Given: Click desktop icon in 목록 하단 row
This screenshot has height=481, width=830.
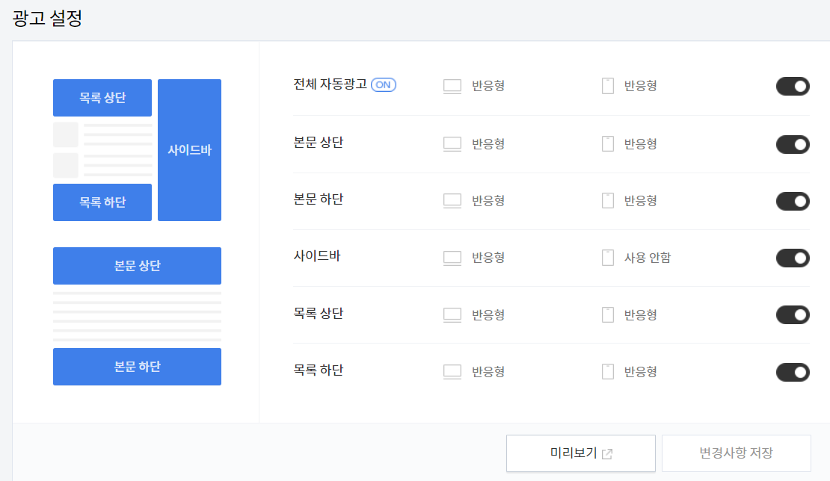Looking at the screenshot, I should [x=452, y=372].
